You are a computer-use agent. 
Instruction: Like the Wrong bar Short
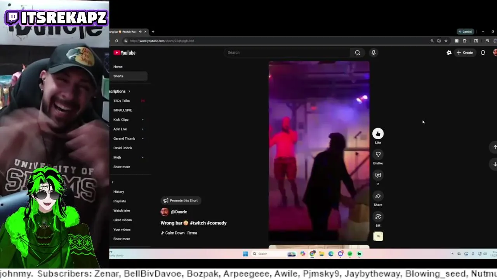coord(378,134)
